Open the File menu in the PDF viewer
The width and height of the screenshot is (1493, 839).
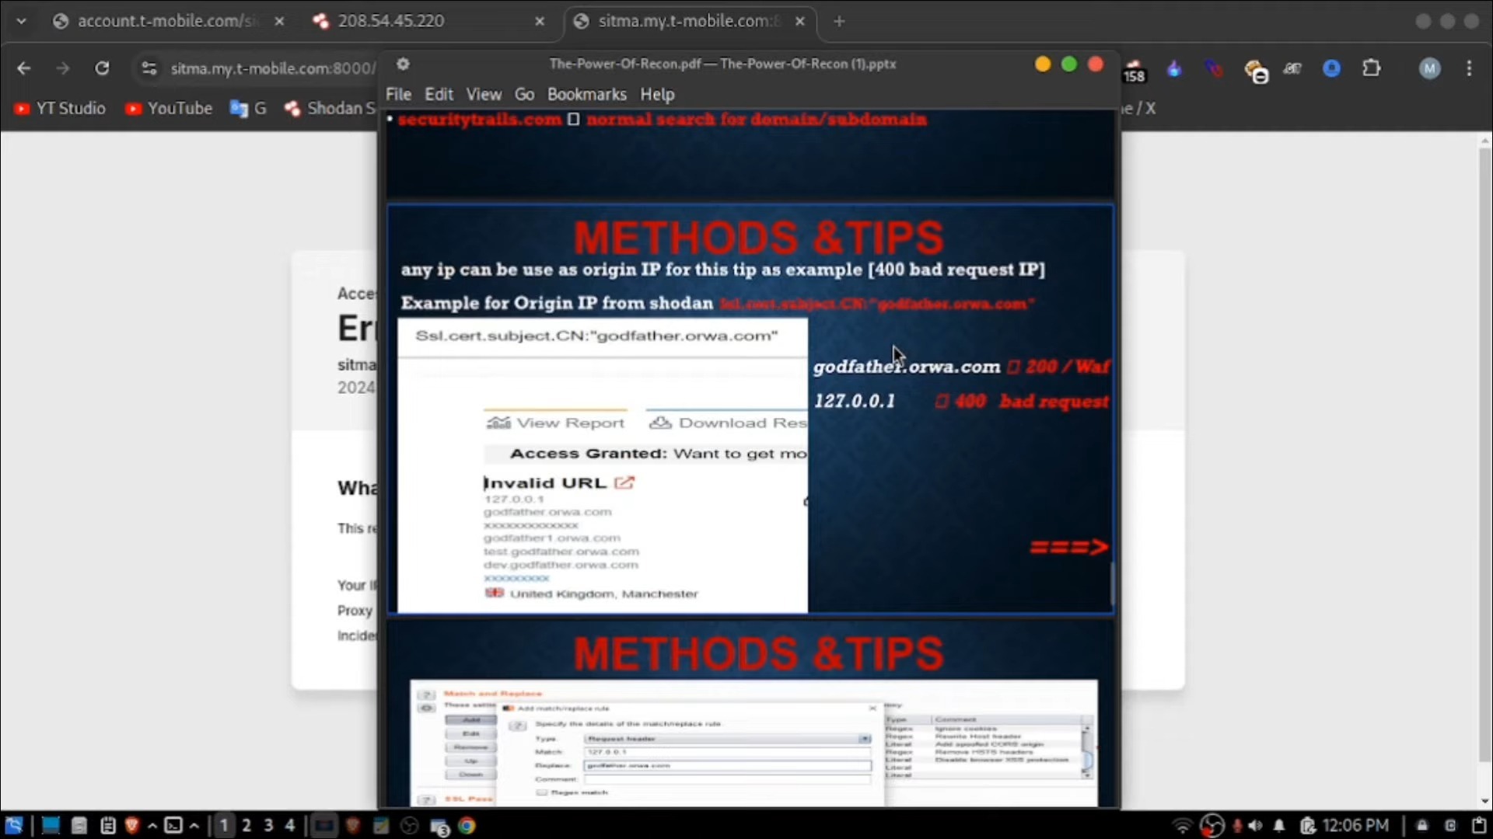pos(398,94)
